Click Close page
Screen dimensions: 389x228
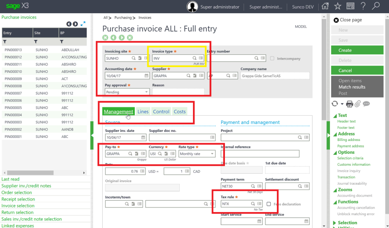point(348,20)
